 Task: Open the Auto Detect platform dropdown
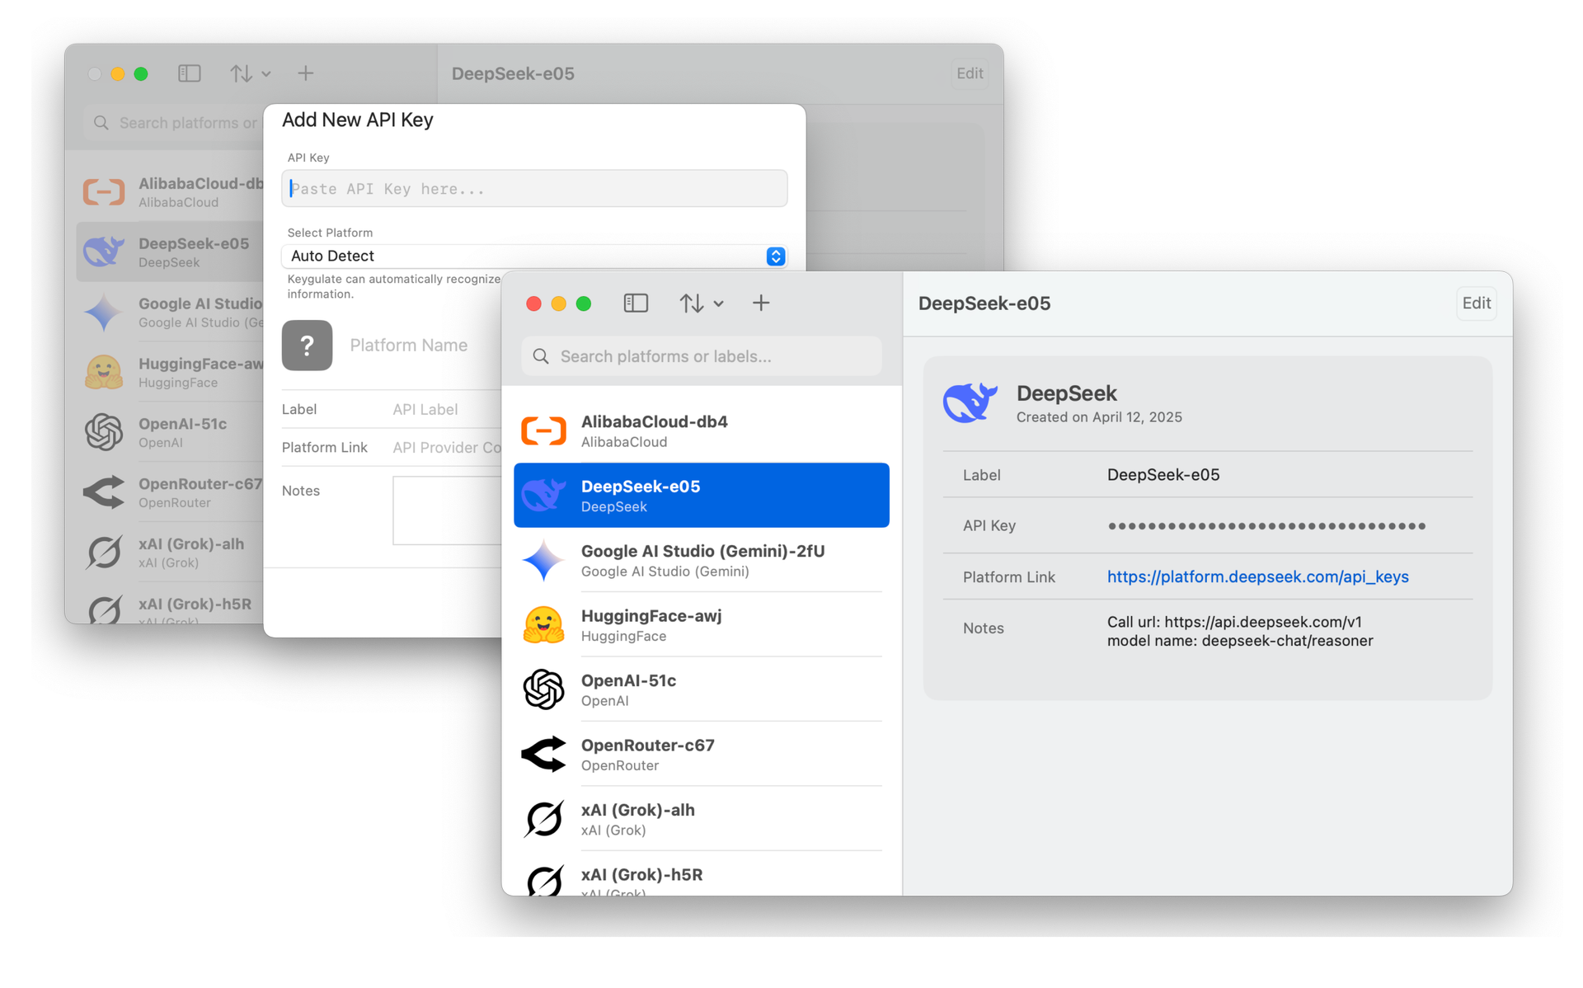pos(534,256)
